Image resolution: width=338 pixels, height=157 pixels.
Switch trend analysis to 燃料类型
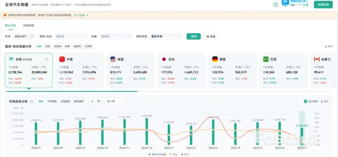pyautogui.click(x=79, y=101)
